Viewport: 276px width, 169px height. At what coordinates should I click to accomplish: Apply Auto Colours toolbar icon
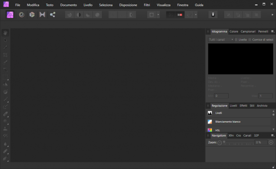point(88,15)
